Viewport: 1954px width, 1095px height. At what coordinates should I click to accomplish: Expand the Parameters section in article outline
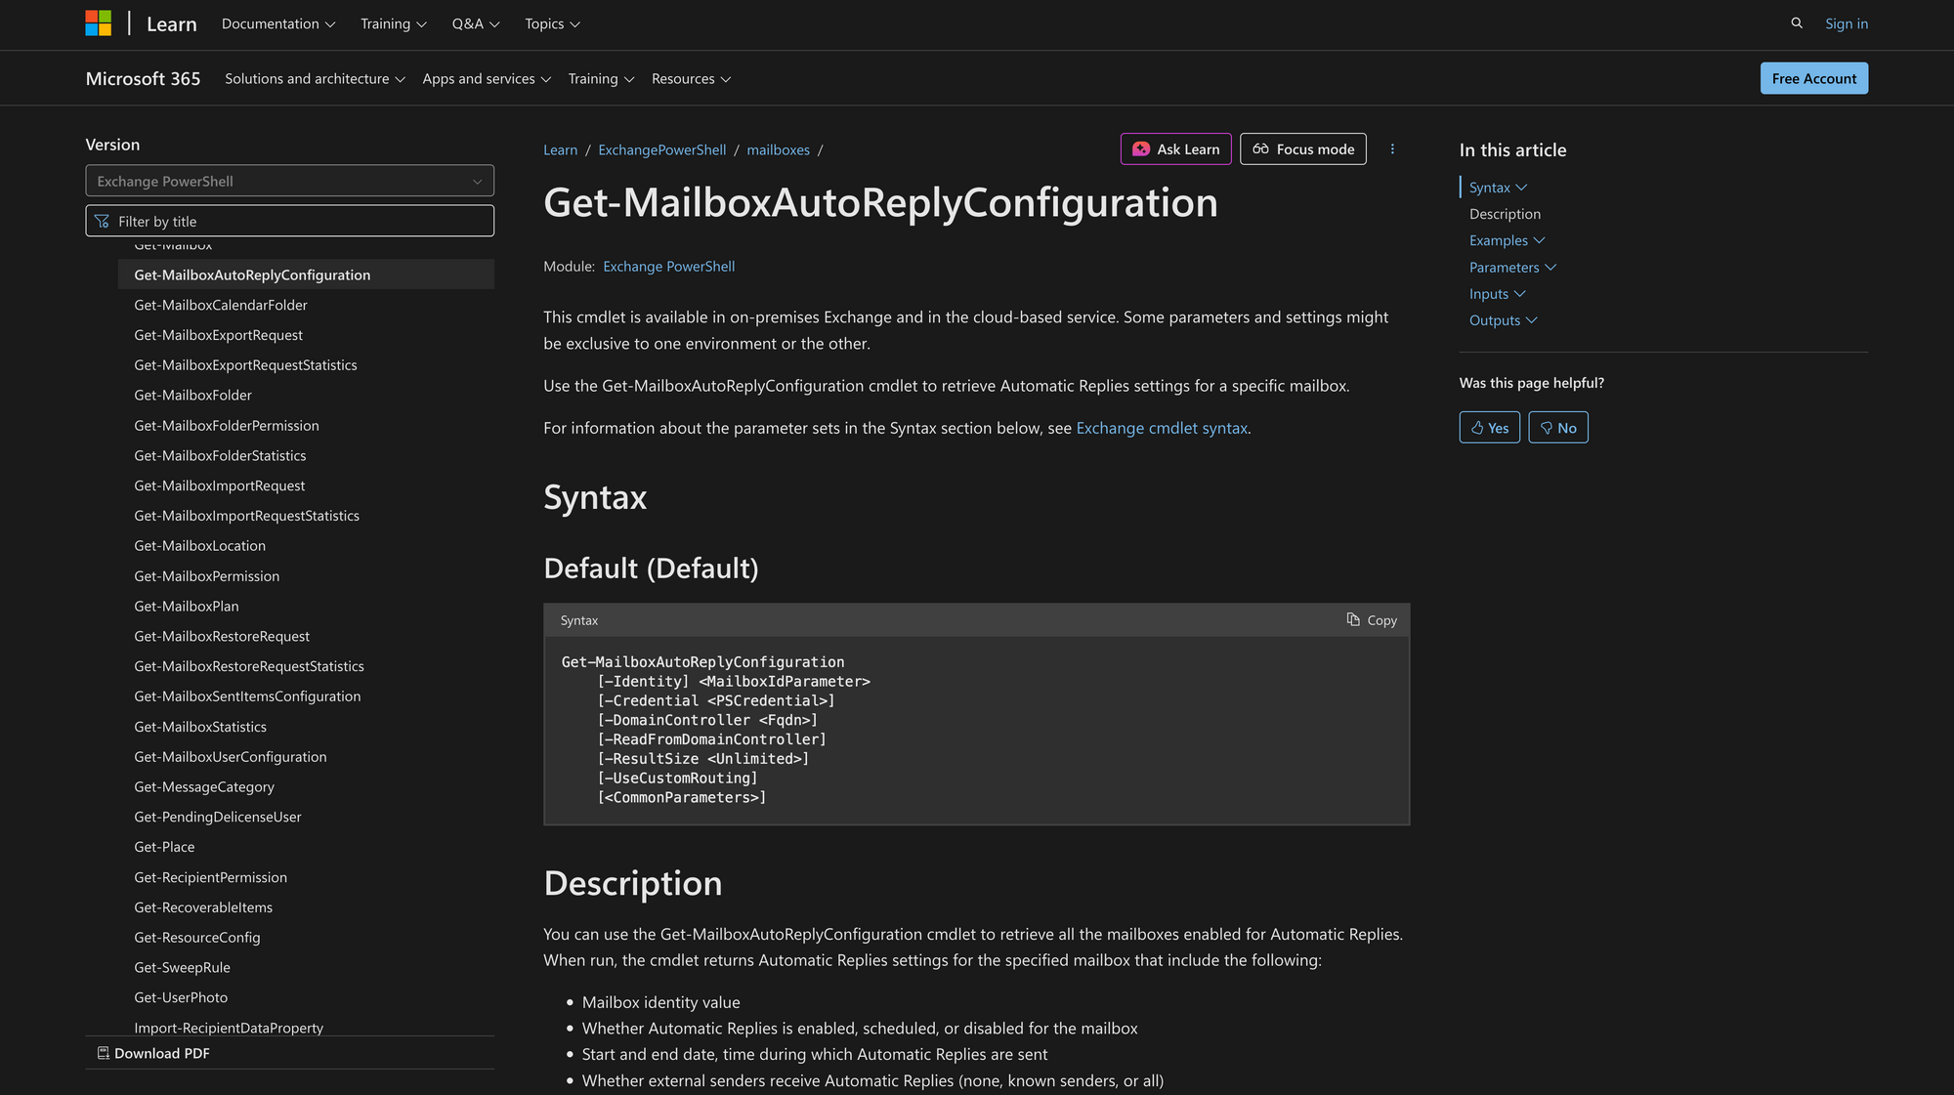1511,268
